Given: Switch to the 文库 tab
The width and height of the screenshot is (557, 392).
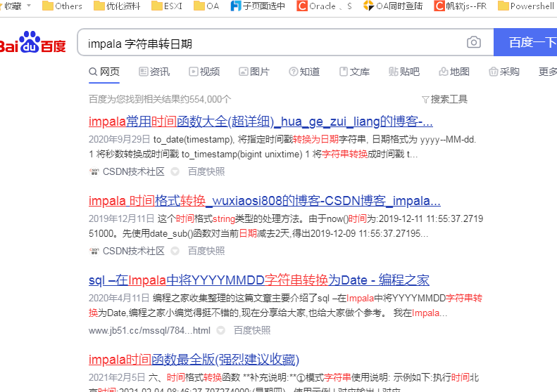Looking at the screenshot, I should point(354,72).
